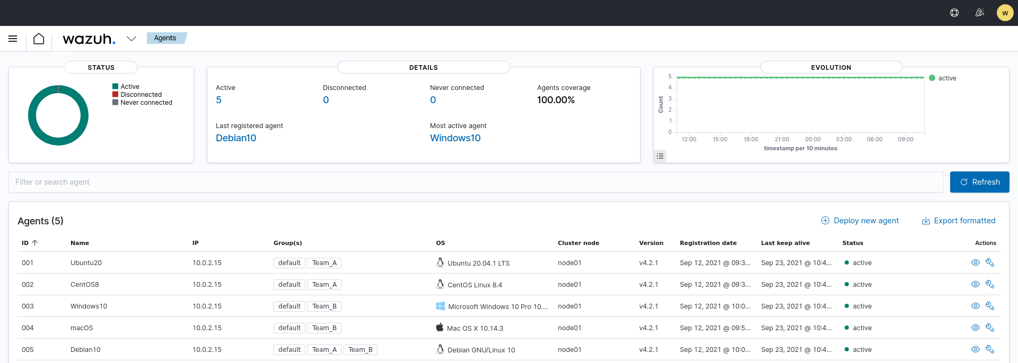The image size is (1018, 363).
Task: Click default group badge for CentOS8
Action: tap(289, 285)
